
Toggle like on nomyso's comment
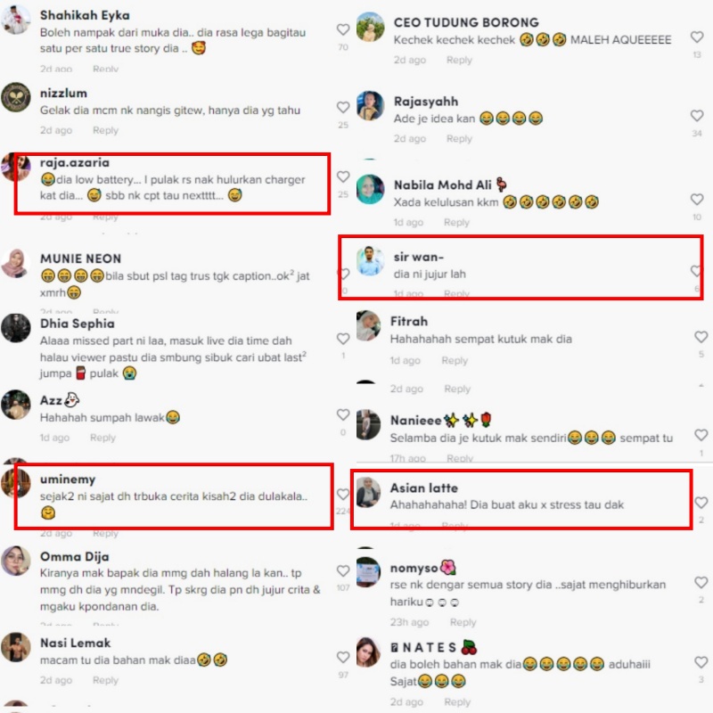[701, 583]
